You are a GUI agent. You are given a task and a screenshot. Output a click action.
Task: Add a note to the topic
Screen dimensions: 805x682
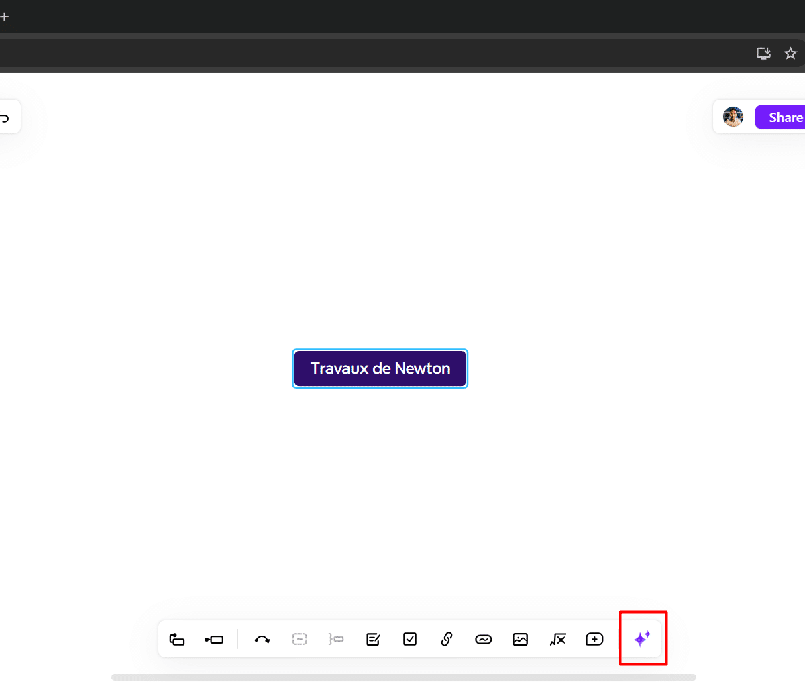(373, 640)
